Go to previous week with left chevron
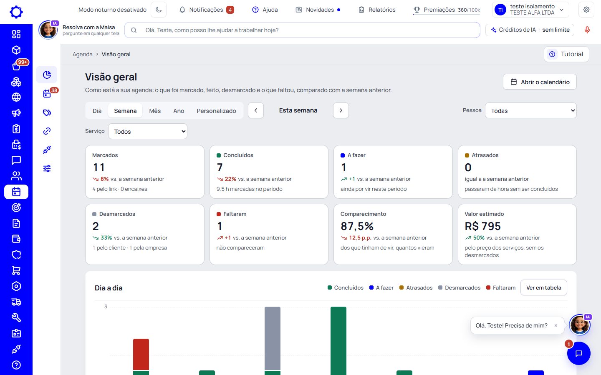 click(256, 110)
